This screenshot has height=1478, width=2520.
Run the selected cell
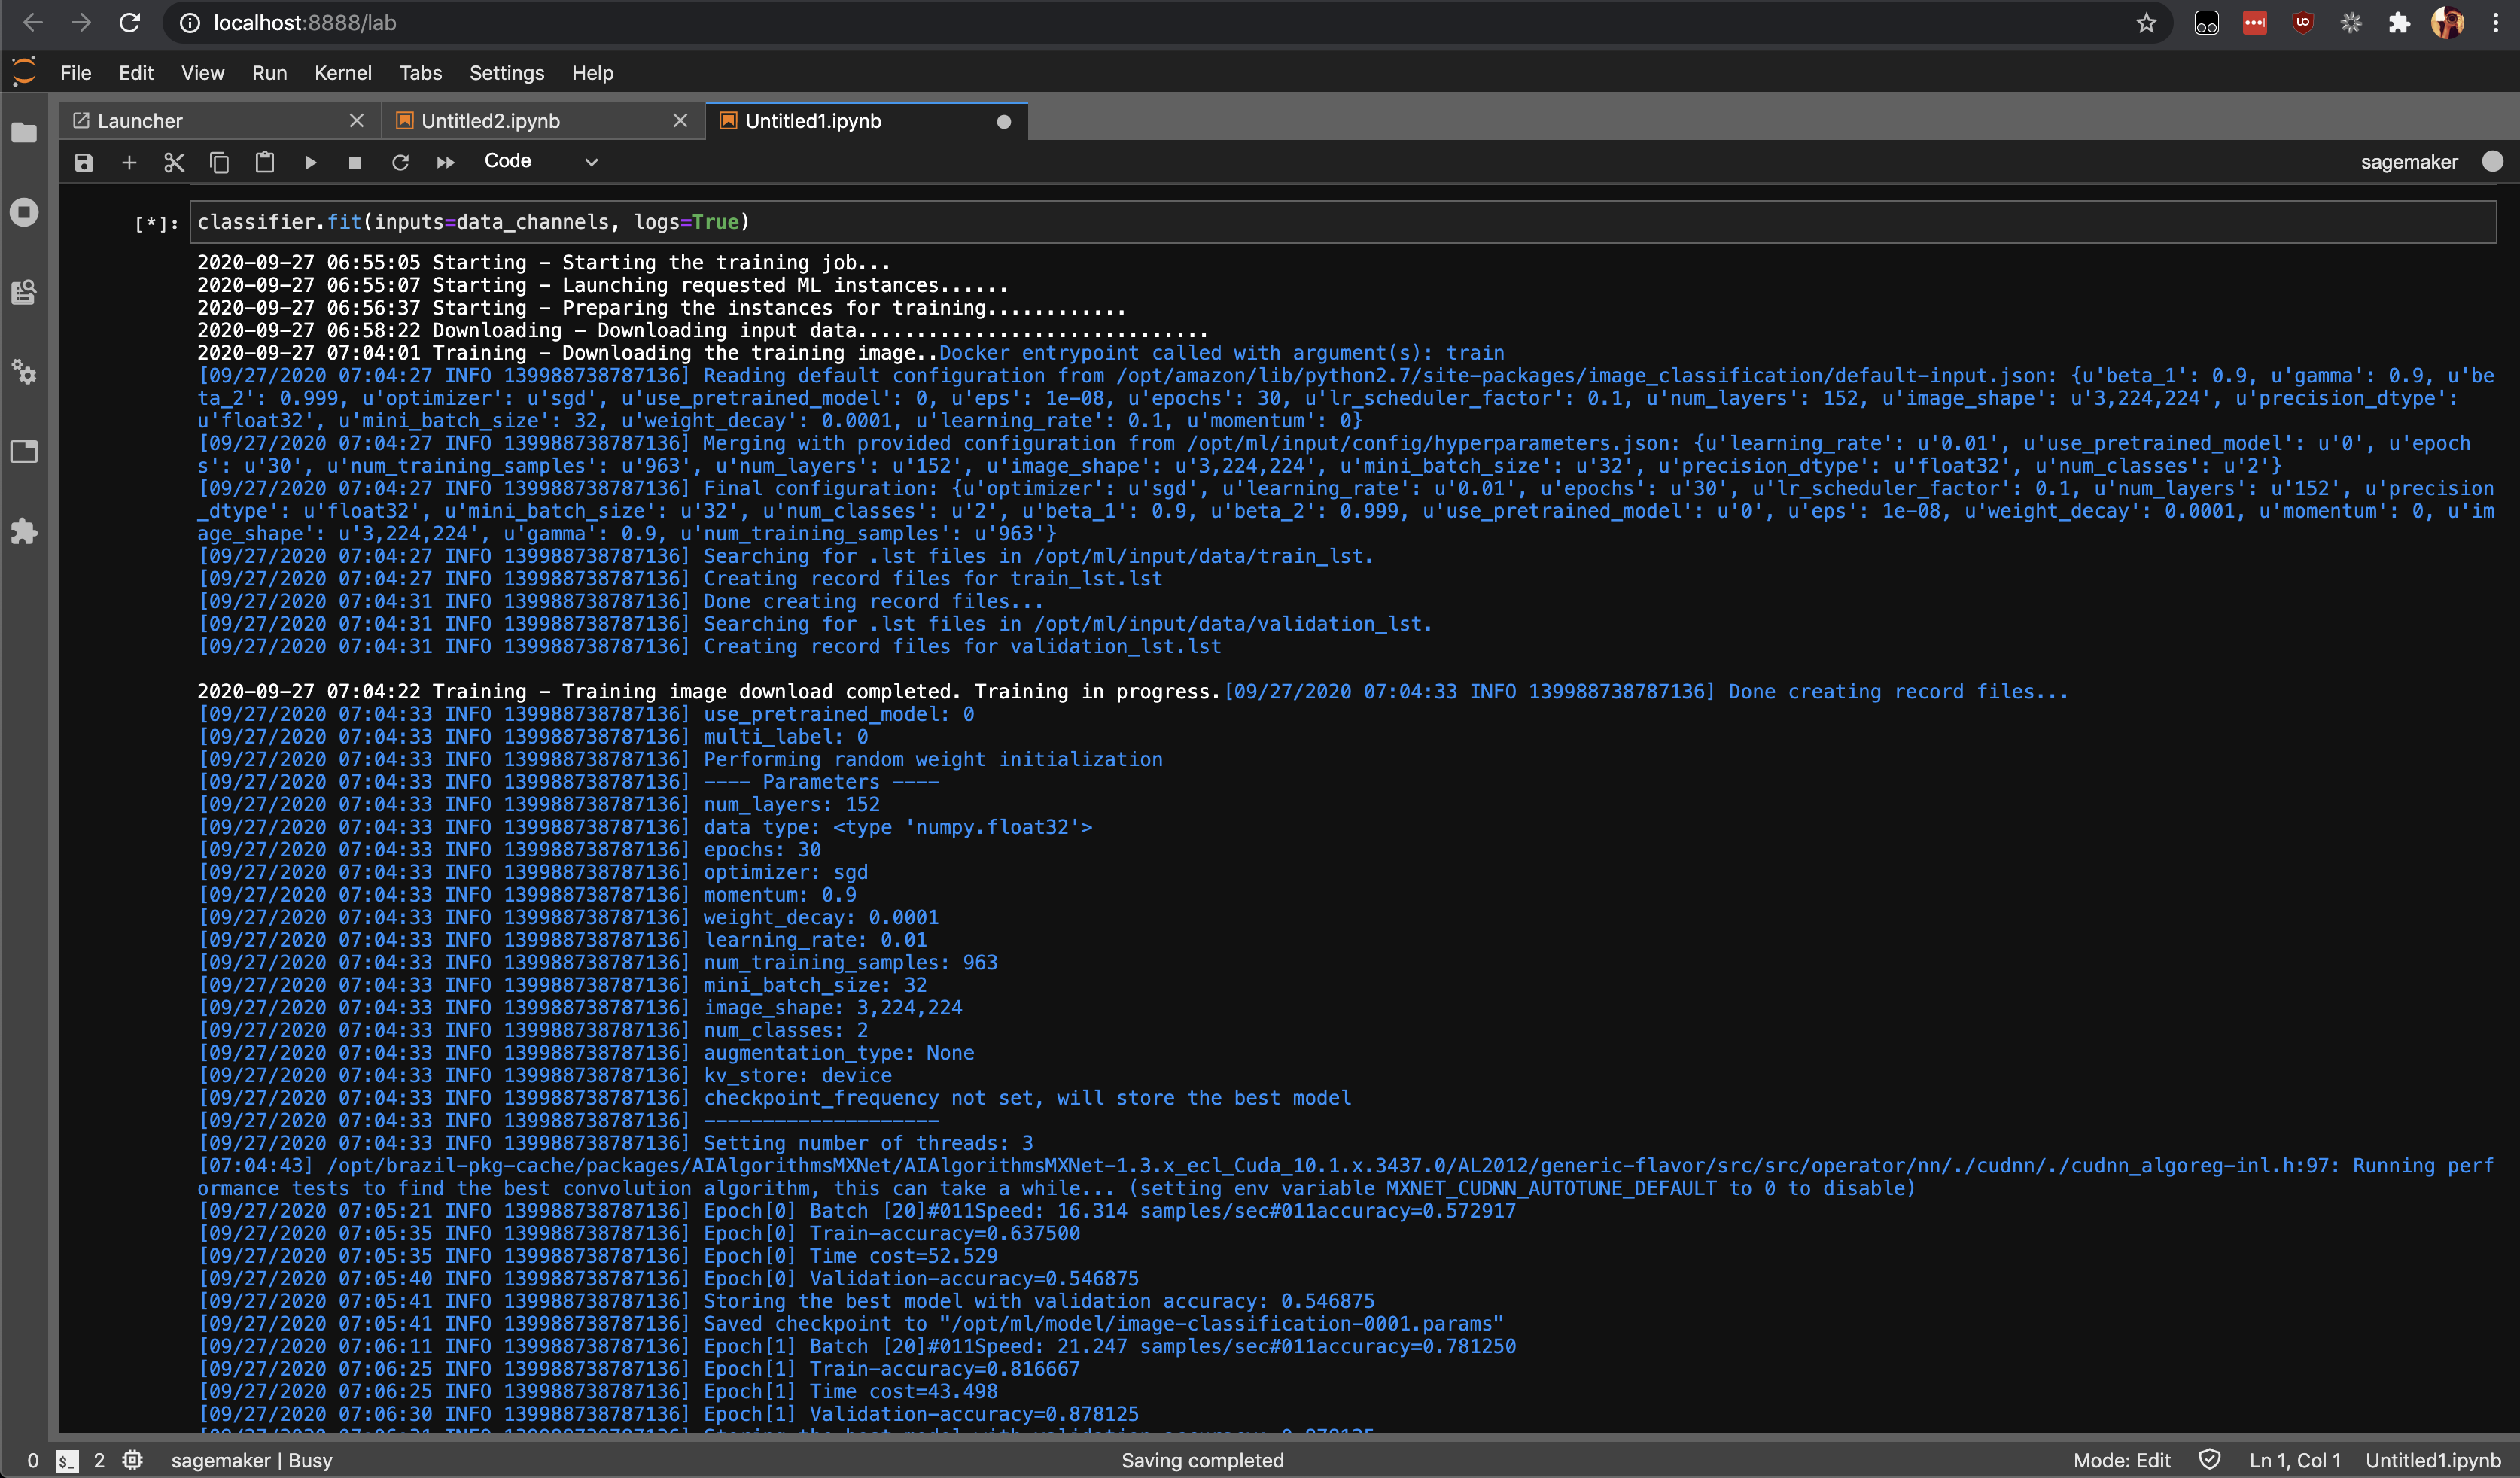click(310, 162)
